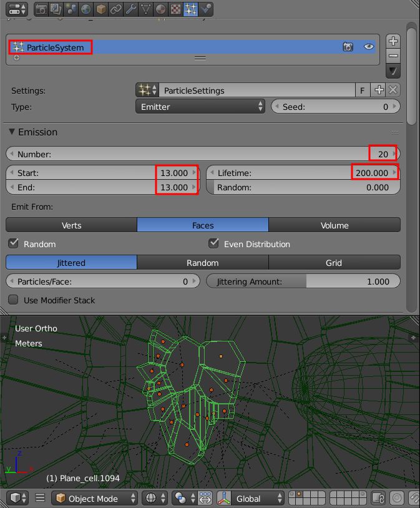This screenshot has height=508, width=420.
Task: Open 3D View editor type selector
Action: click(x=17, y=497)
